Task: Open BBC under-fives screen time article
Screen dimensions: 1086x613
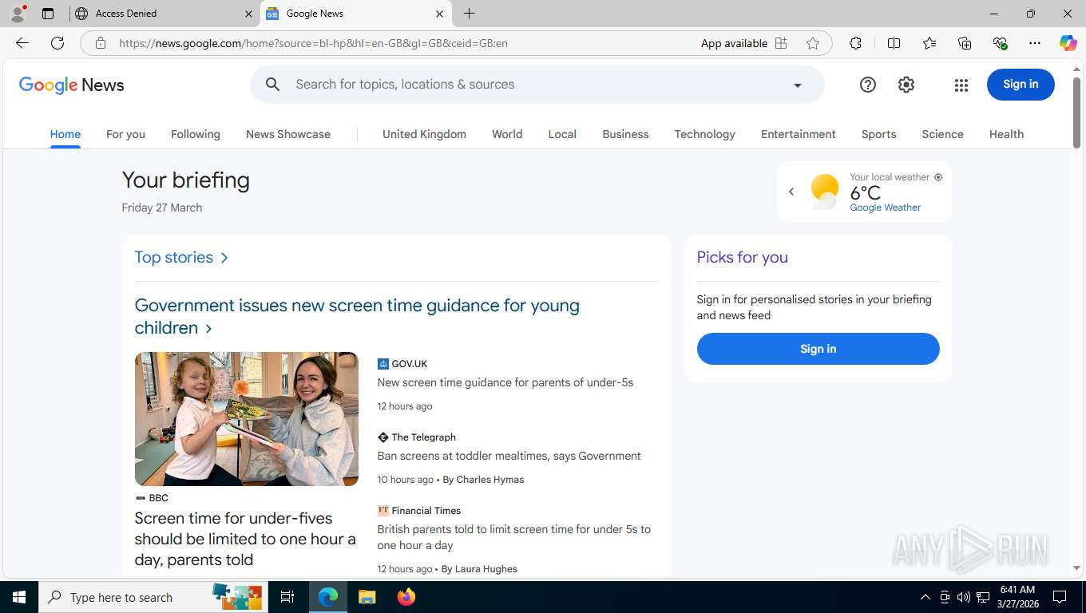Action: (245, 539)
